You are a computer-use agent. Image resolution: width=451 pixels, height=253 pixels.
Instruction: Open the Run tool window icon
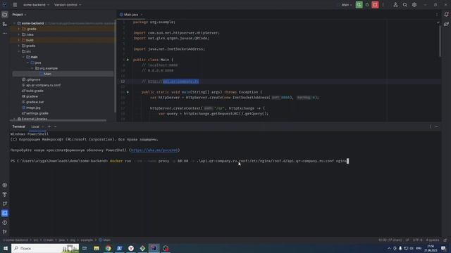click(x=5, y=204)
